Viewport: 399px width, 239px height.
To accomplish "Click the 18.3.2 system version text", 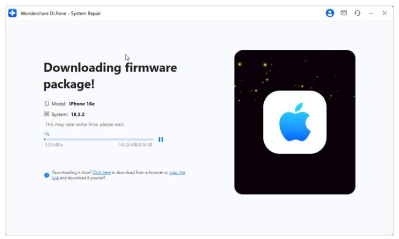I will (78, 115).
